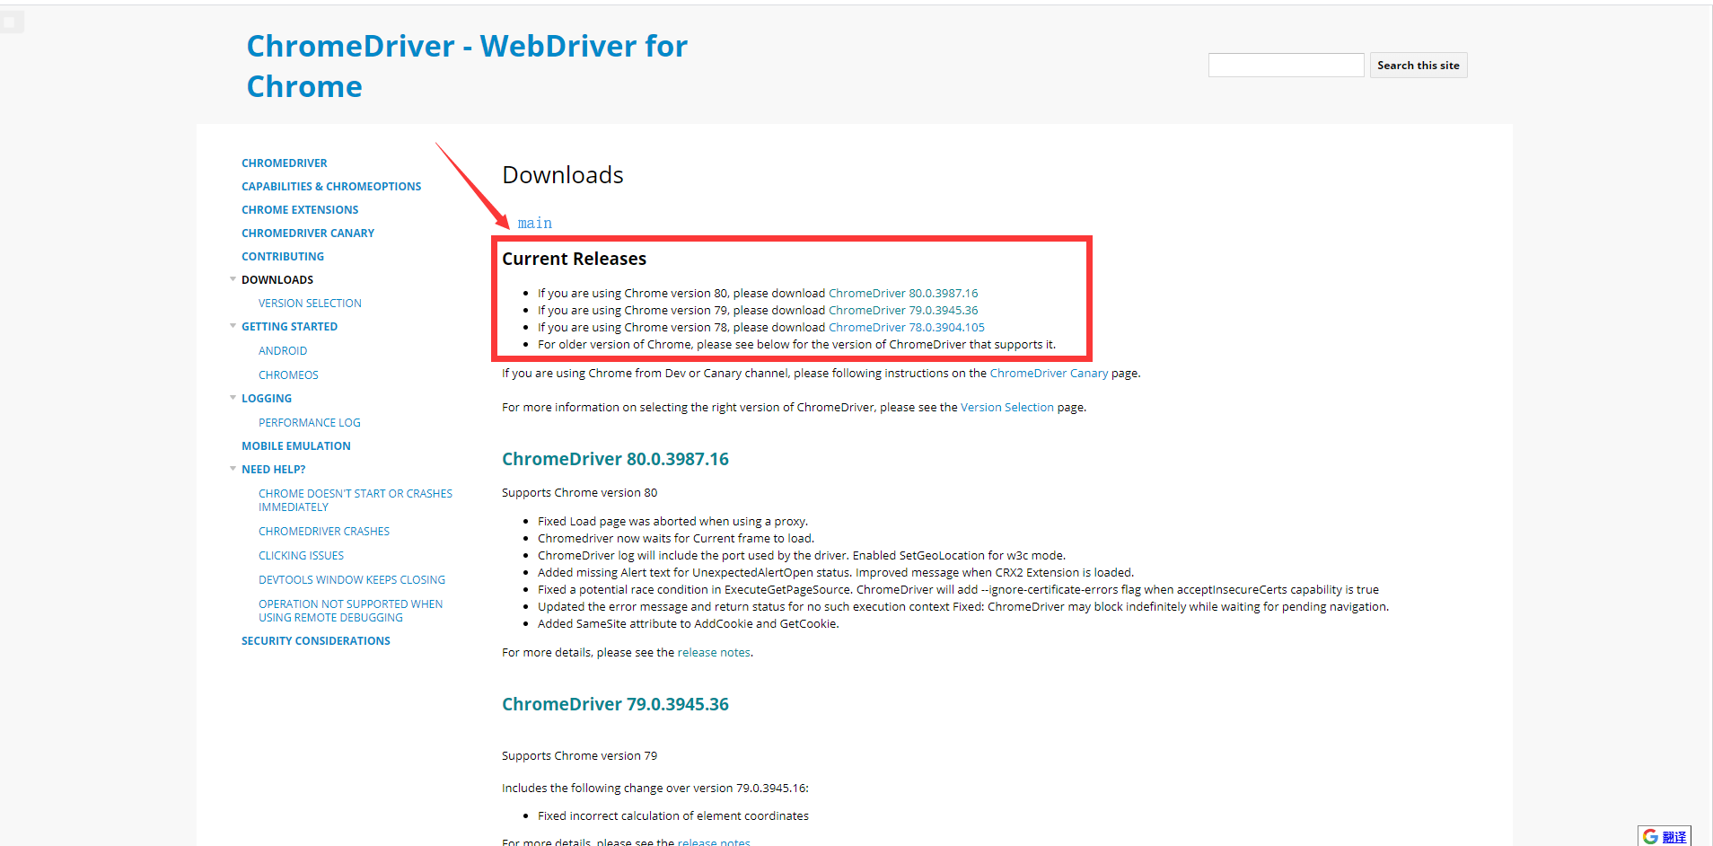
Task: Download ChromeDriver 79.0.3945.36 from Current Releases
Action: (903, 310)
